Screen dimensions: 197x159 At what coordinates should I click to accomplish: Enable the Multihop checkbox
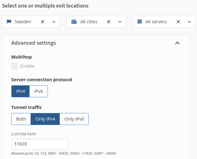click(x=14, y=66)
